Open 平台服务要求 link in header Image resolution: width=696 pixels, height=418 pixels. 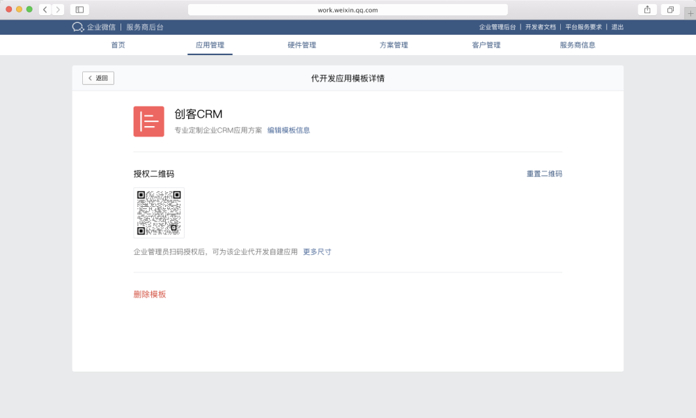coord(583,27)
